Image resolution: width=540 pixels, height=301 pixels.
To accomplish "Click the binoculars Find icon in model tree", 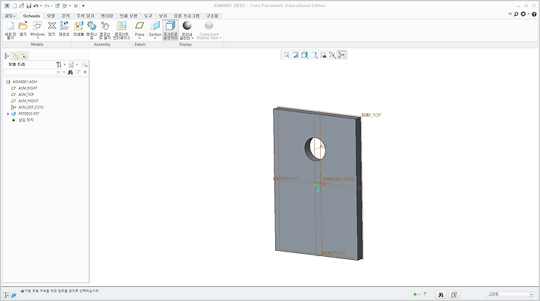I will pos(70,72).
